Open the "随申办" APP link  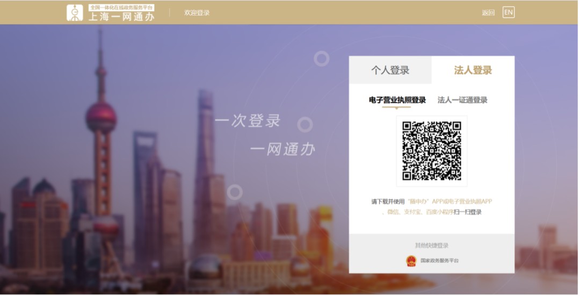click(419, 201)
